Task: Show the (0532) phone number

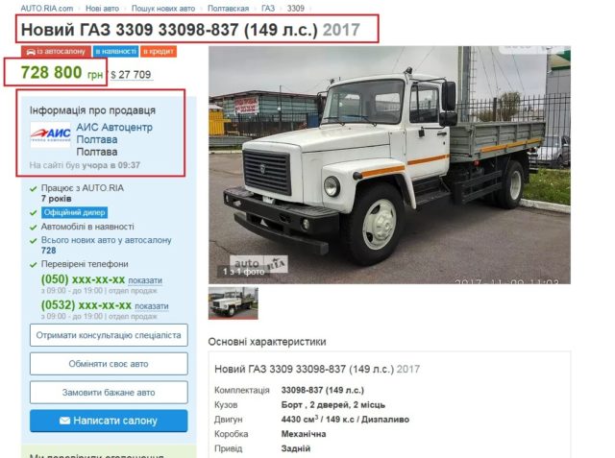Action: (152, 306)
